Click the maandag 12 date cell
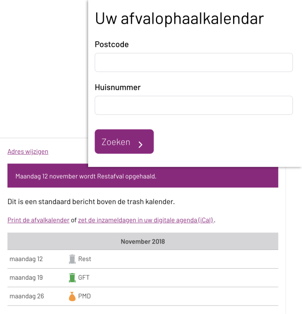The width and height of the screenshot is (302, 314). 26,259
